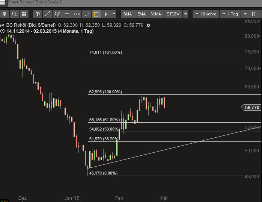
Task: Click the BC Rohöl (Bid, $/Barrel) label
Action: tap(31, 25)
